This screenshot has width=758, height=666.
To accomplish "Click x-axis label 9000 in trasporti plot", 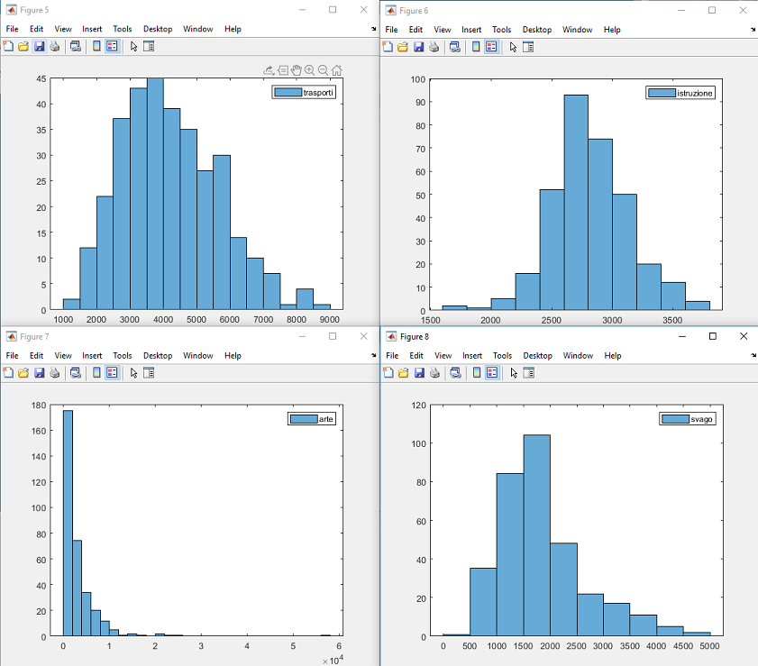I will pyautogui.click(x=329, y=319).
